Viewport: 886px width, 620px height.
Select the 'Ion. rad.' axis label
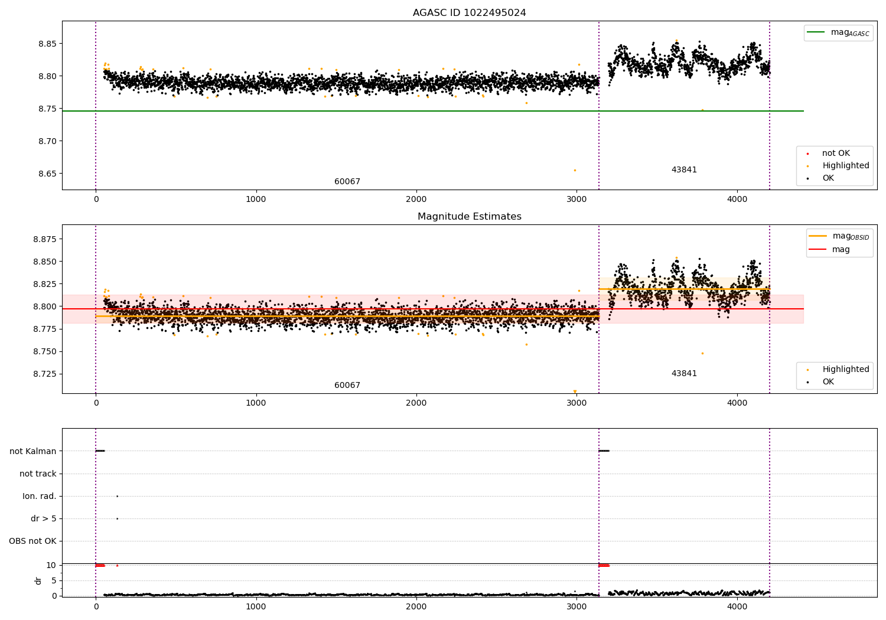point(40,496)
